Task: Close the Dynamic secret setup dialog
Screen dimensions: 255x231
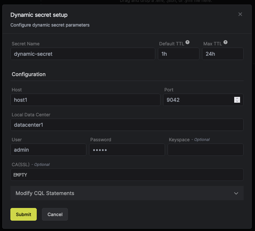Action: (x=240, y=14)
